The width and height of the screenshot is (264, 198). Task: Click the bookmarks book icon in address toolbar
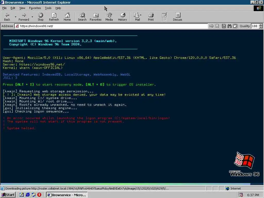pos(224,26)
